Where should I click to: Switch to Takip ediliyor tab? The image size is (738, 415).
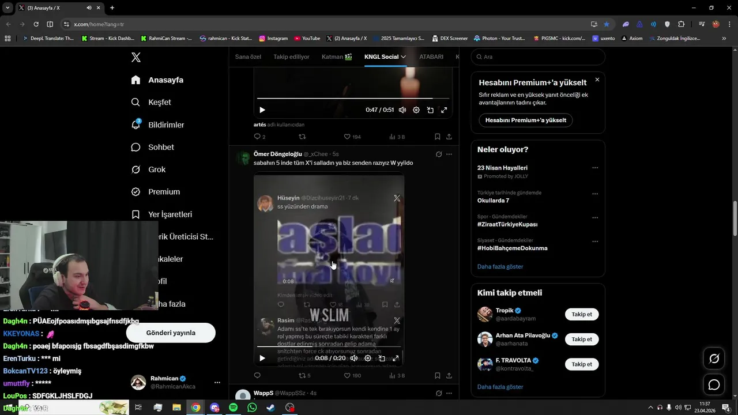tap(291, 56)
